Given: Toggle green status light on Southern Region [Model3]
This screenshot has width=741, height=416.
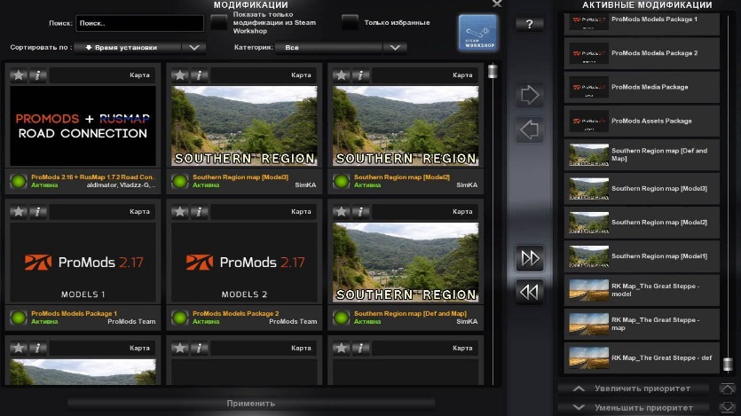Looking at the screenshot, I should coord(179,181).
